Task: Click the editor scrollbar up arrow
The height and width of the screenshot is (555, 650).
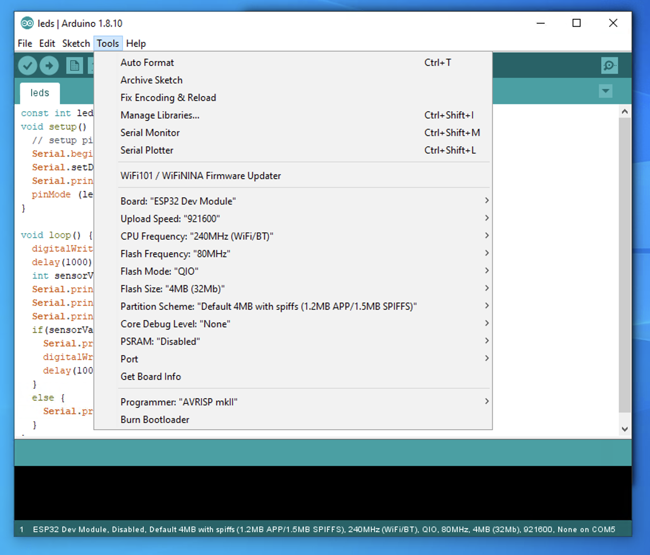Action: coord(625,112)
